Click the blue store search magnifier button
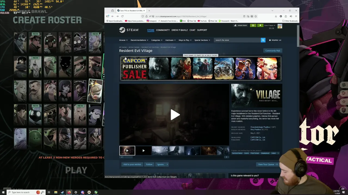This screenshot has height=195, width=348. [263, 40]
